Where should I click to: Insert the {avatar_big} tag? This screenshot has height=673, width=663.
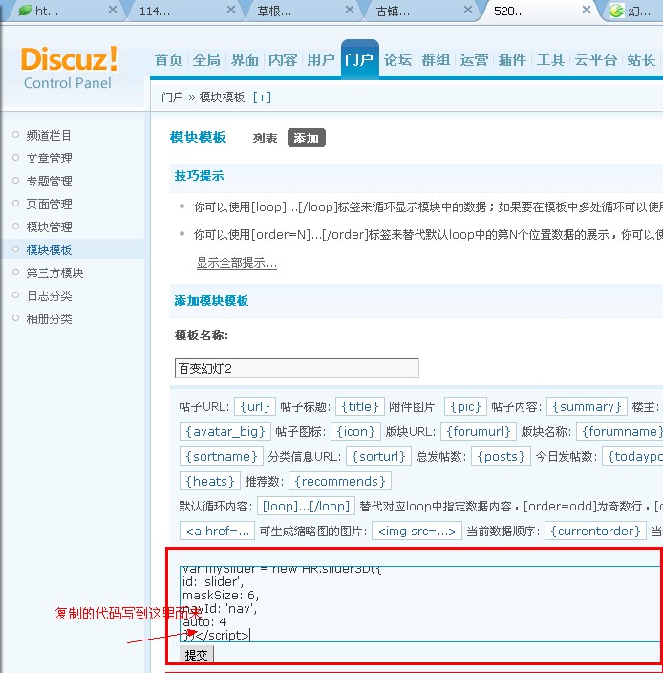click(225, 431)
